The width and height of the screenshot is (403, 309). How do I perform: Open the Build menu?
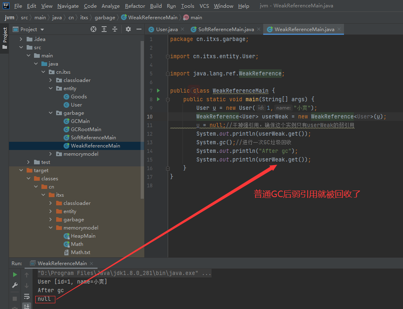[156, 6]
